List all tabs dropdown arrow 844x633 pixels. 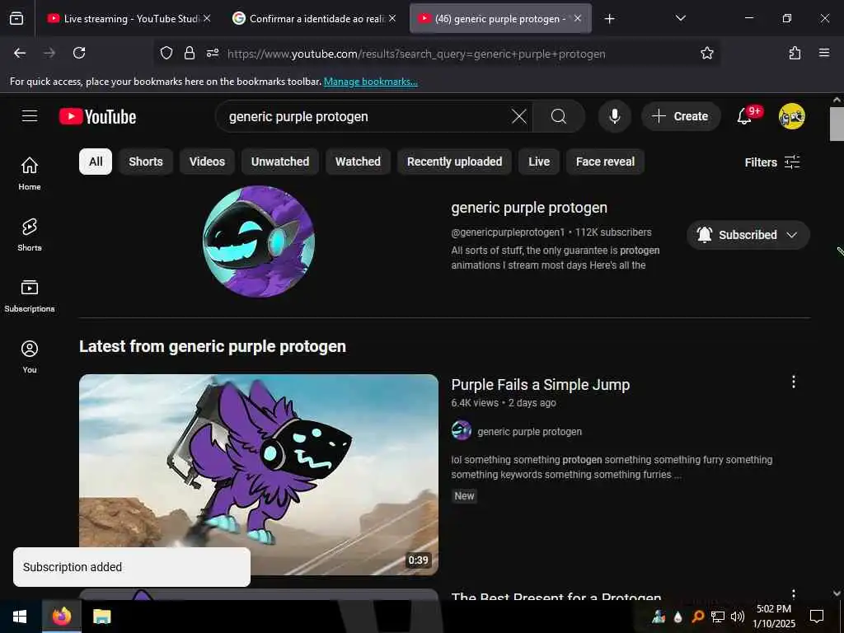(x=680, y=18)
